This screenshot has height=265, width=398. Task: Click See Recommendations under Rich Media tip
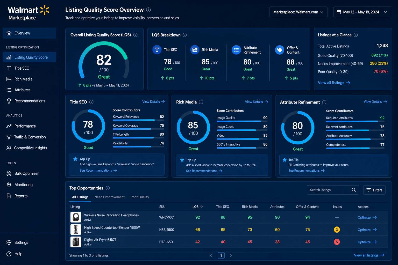[204, 171]
